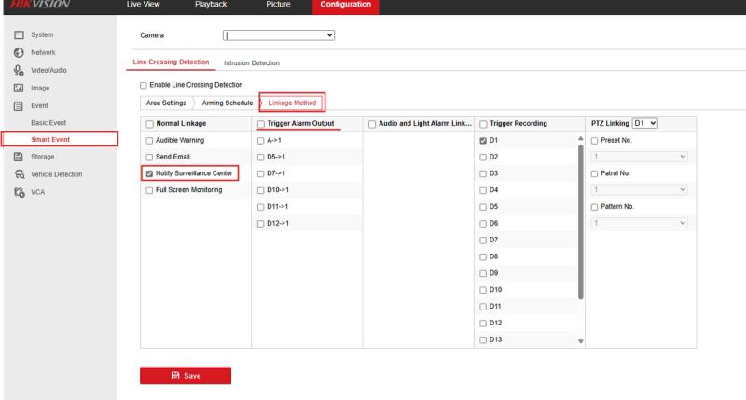Go to the Picture tab
The image size is (746, 400).
pyautogui.click(x=278, y=5)
